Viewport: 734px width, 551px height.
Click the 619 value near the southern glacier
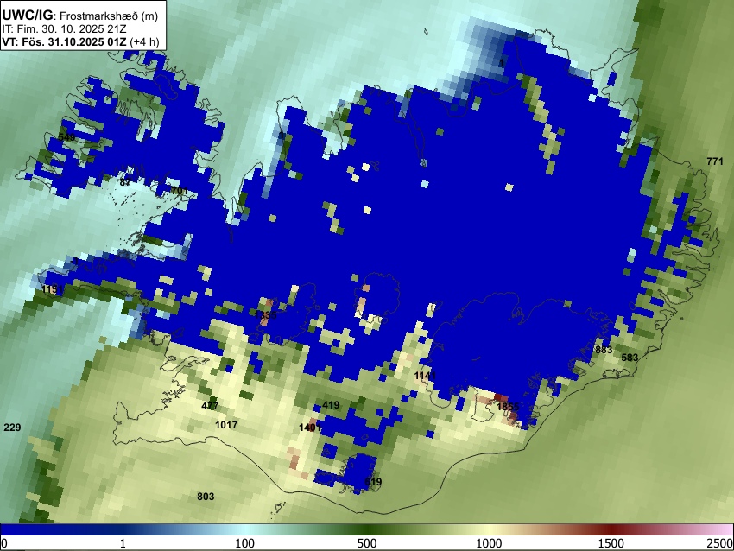(x=373, y=482)
